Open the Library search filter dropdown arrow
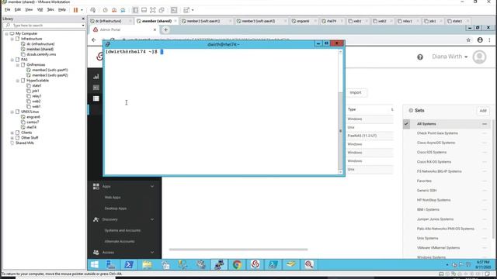497x279 pixels. [83, 26]
